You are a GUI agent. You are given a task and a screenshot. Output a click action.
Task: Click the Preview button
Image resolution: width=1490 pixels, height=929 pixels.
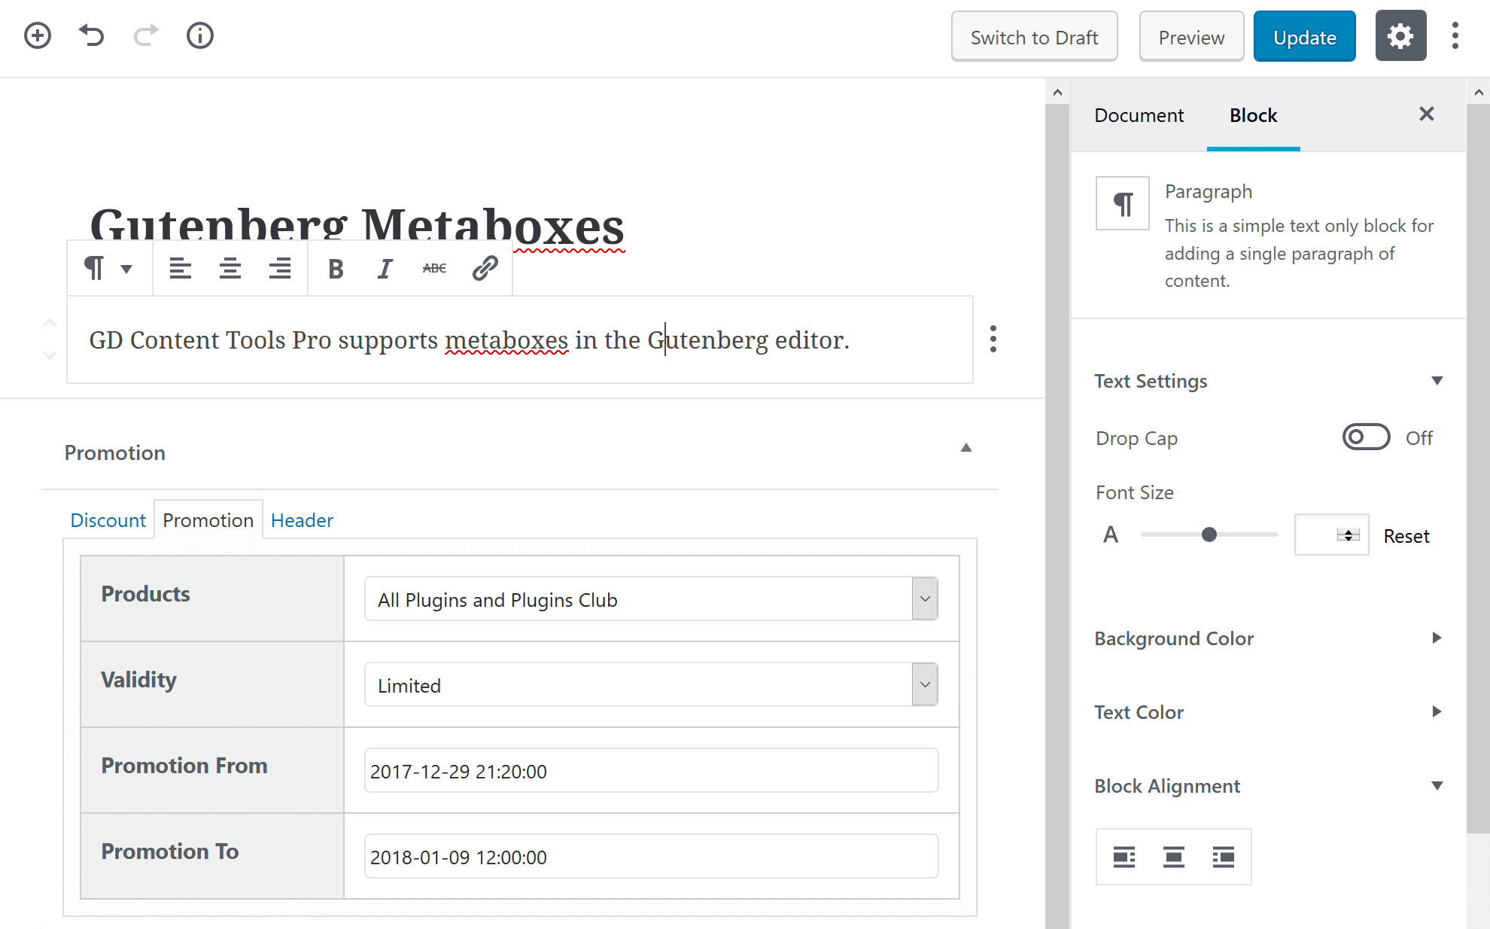[x=1191, y=37]
